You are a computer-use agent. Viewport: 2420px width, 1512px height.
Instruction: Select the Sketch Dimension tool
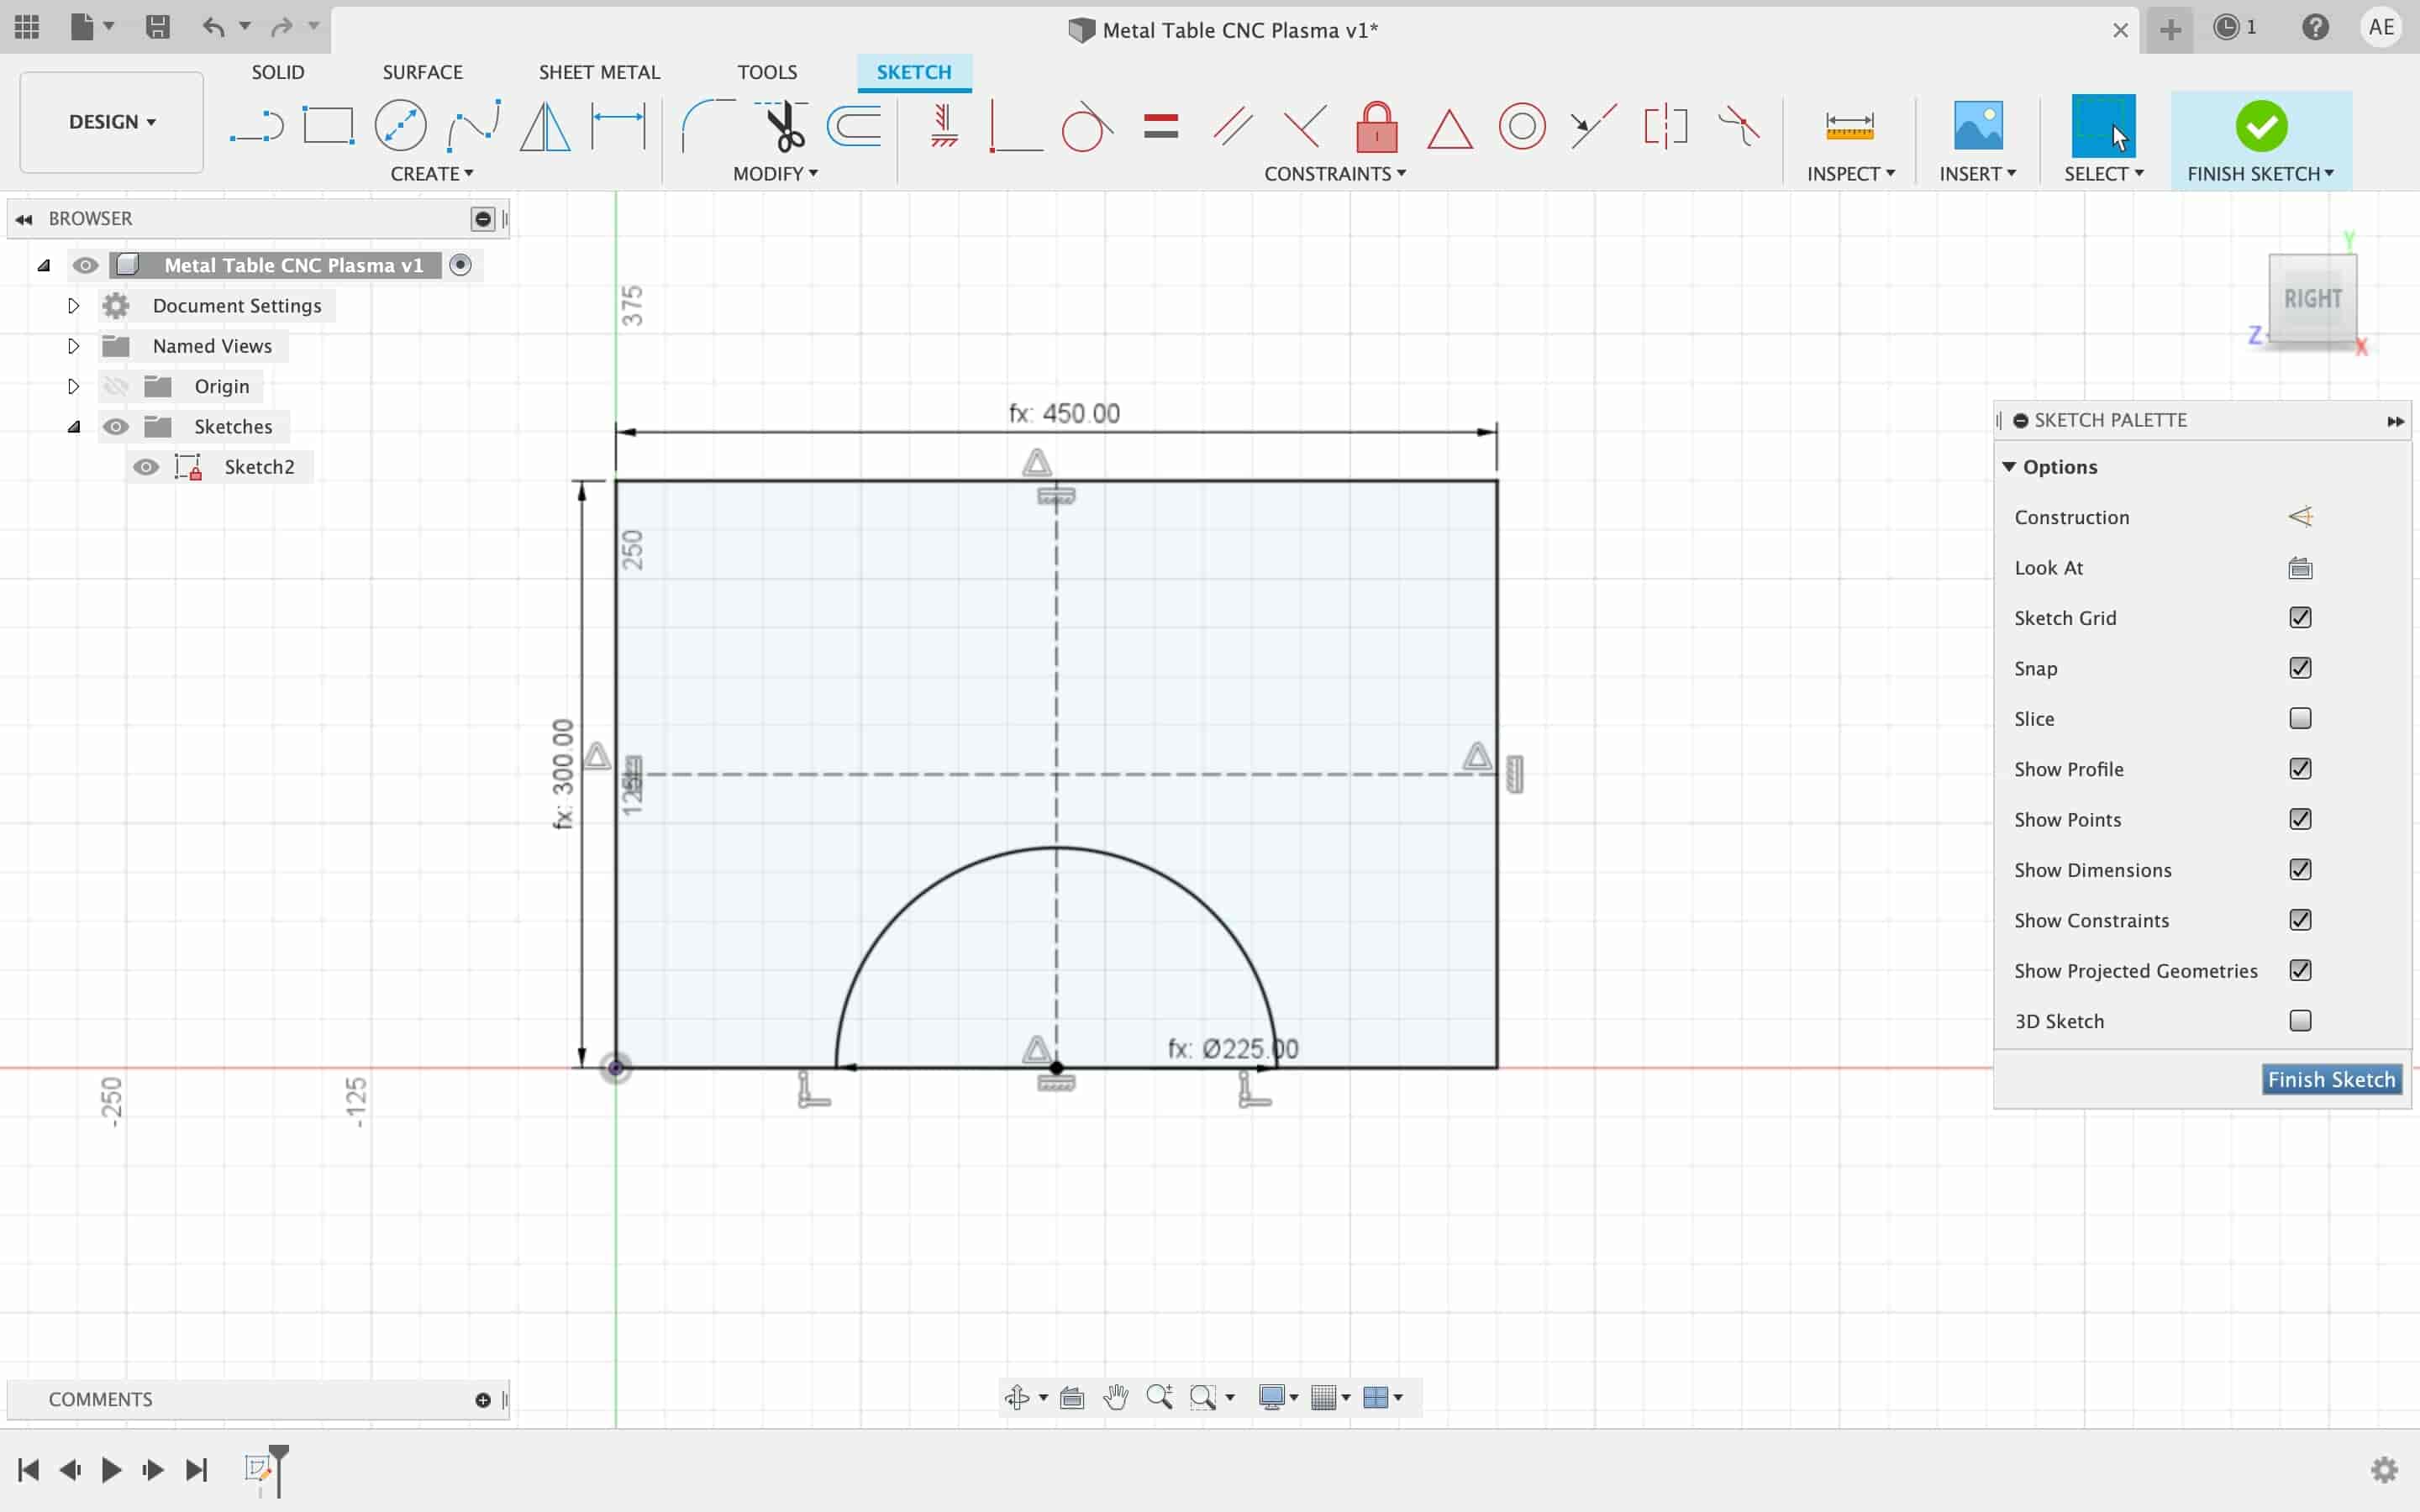(x=618, y=127)
